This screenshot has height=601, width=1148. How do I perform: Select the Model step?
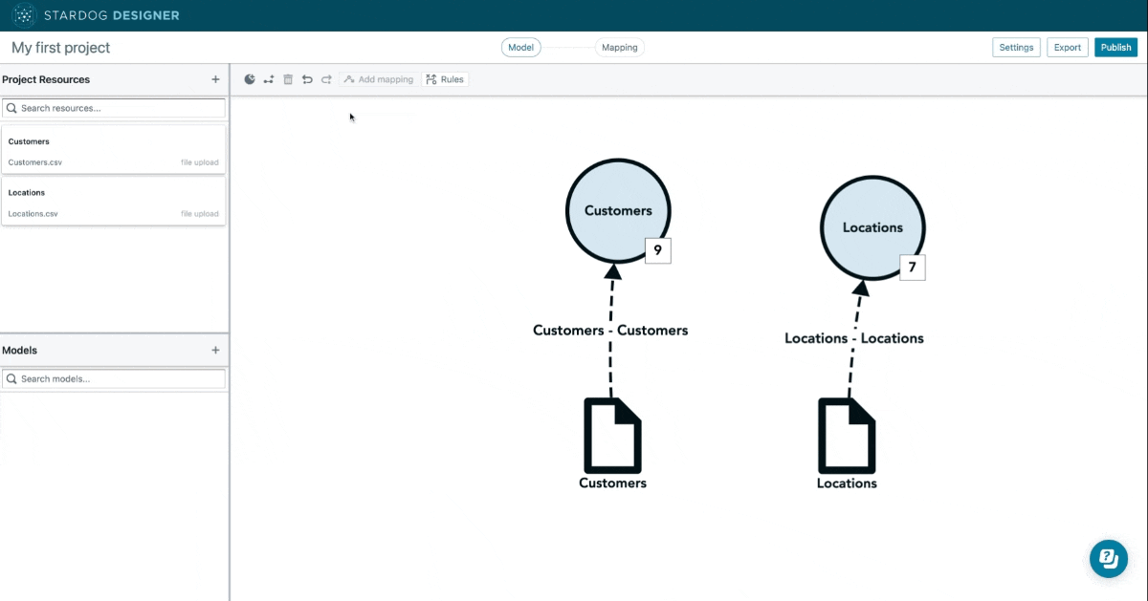tap(521, 47)
